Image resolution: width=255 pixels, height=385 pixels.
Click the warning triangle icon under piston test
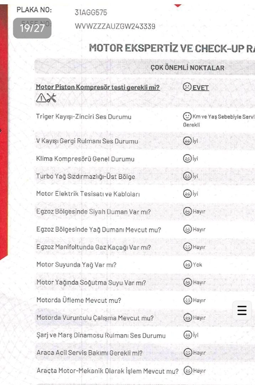[41, 98]
